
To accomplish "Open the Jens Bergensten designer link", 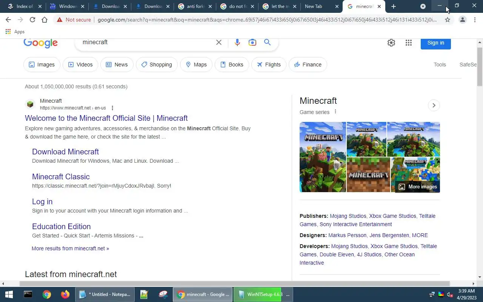I will pyautogui.click(x=389, y=235).
